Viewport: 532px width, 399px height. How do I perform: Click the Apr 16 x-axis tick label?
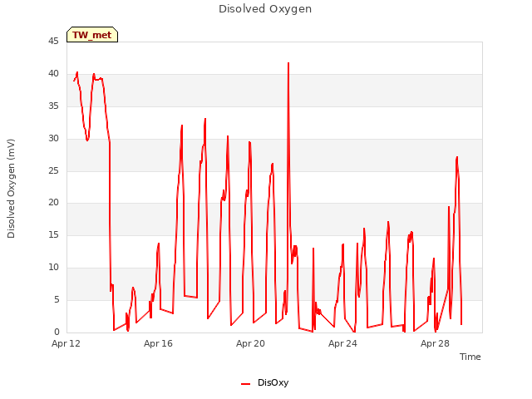tap(158, 343)
